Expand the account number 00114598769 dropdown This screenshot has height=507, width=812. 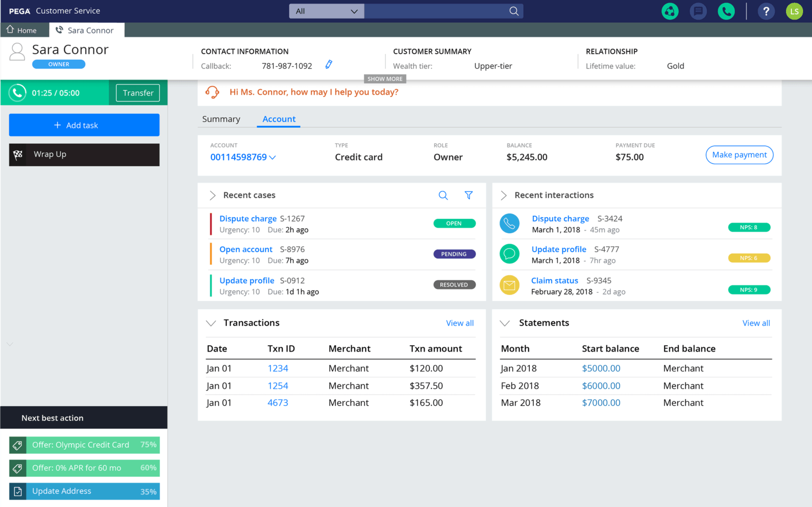coord(272,157)
